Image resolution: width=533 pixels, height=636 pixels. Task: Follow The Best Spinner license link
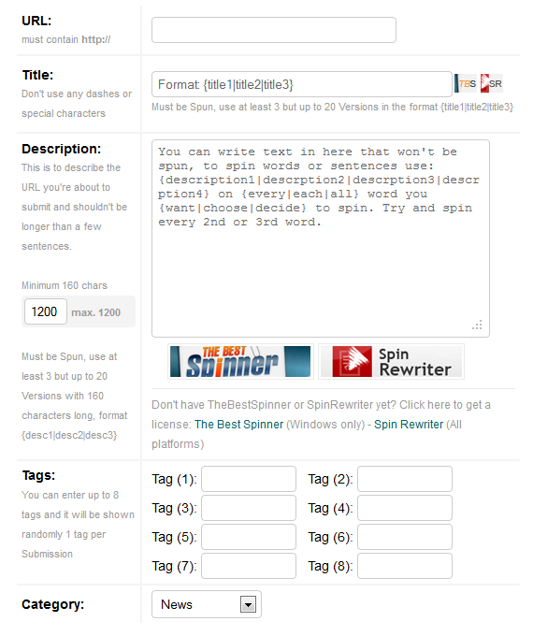click(239, 425)
